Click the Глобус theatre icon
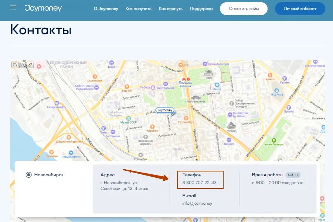This screenshot has height=222, width=333. (x=231, y=125)
